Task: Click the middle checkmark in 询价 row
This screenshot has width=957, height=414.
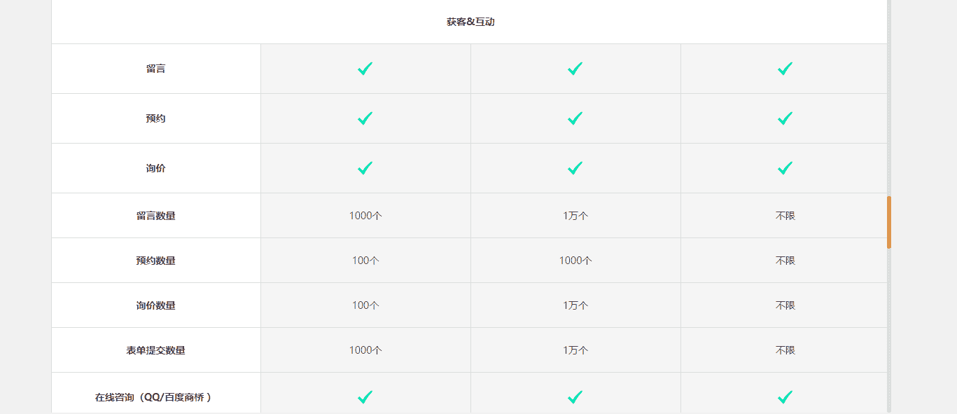Action: tap(575, 168)
